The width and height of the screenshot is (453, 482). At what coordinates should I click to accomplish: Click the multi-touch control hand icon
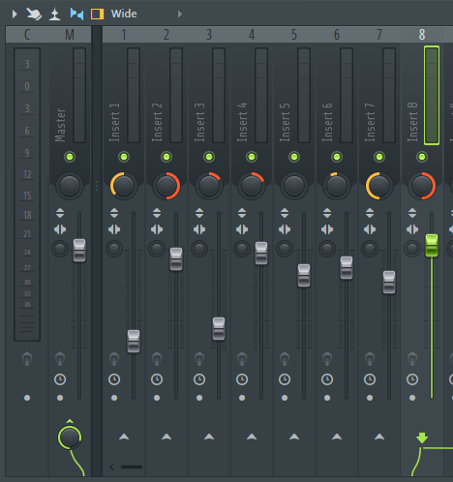34,14
